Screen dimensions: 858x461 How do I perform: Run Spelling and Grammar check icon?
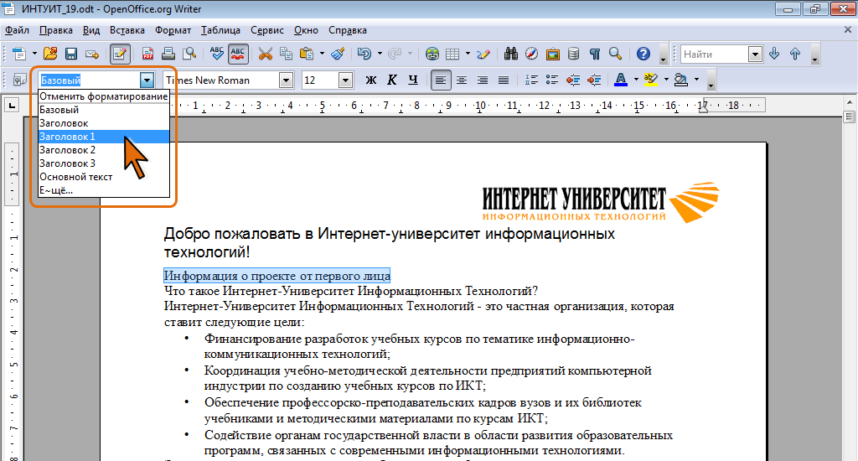coord(217,54)
